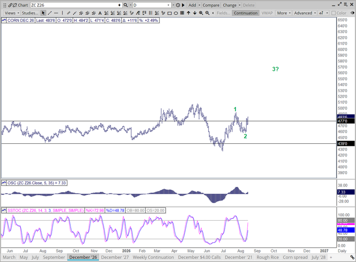The width and height of the screenshot is (356, 262).
Task: Switch to the July '28 tab
Action: pos(318,257)
